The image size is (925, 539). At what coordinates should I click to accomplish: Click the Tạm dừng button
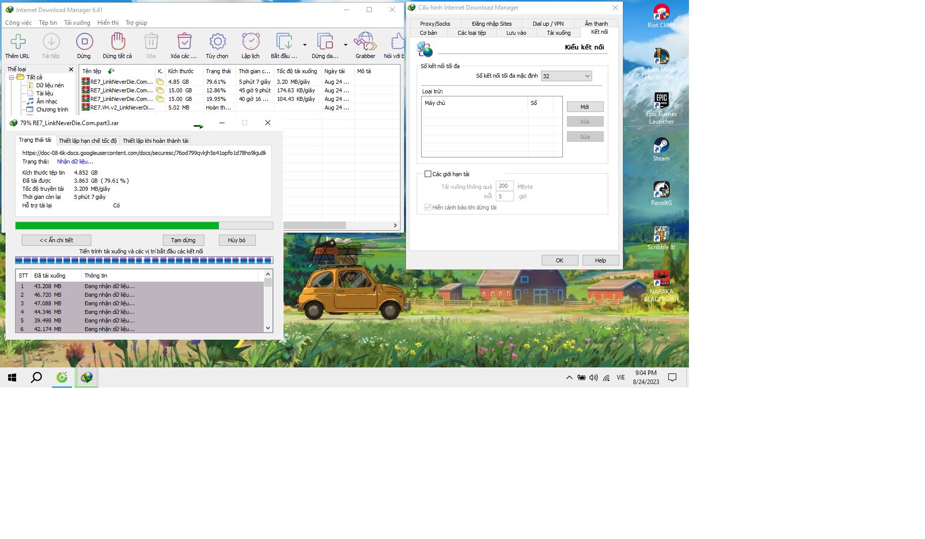click(x=183, y=240)
